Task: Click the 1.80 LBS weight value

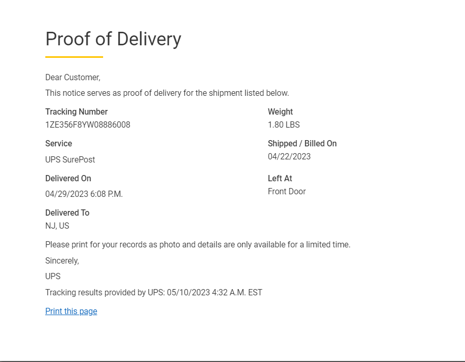Action: click(x=284, y=125)
